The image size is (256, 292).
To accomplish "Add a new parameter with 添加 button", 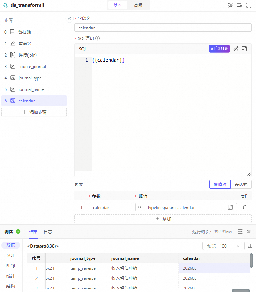I will pyautogui.click(x=163, y=219).
